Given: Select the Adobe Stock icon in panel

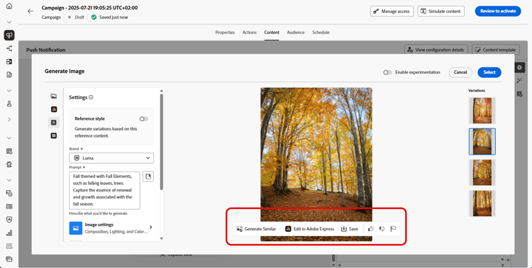Looking at the screenshot, I should click(54, 135).
